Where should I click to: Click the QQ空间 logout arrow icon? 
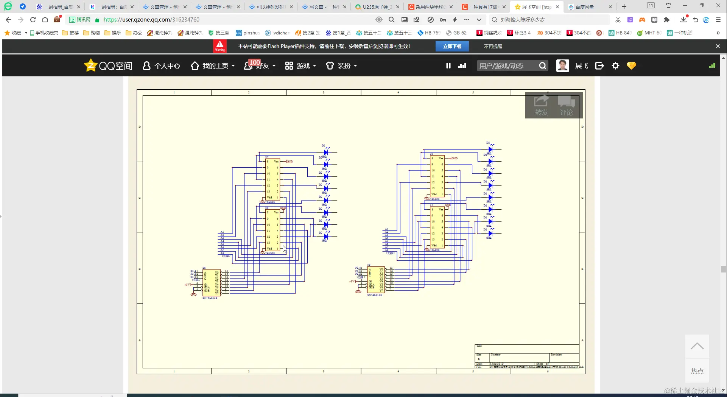pos(599,66)
